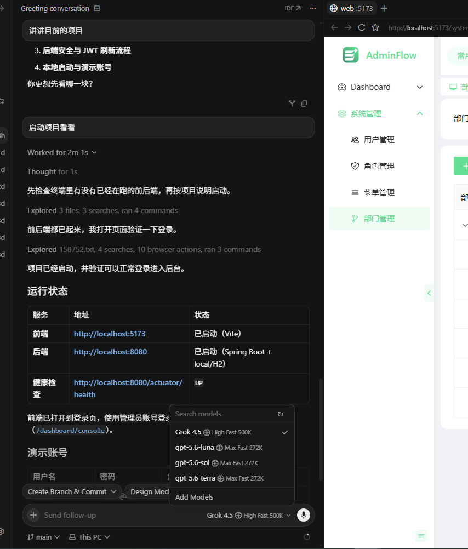This screenshot has height=549, width=468.
Task: Switch to the web :5173 tab
Action: (x=351, y=8)
